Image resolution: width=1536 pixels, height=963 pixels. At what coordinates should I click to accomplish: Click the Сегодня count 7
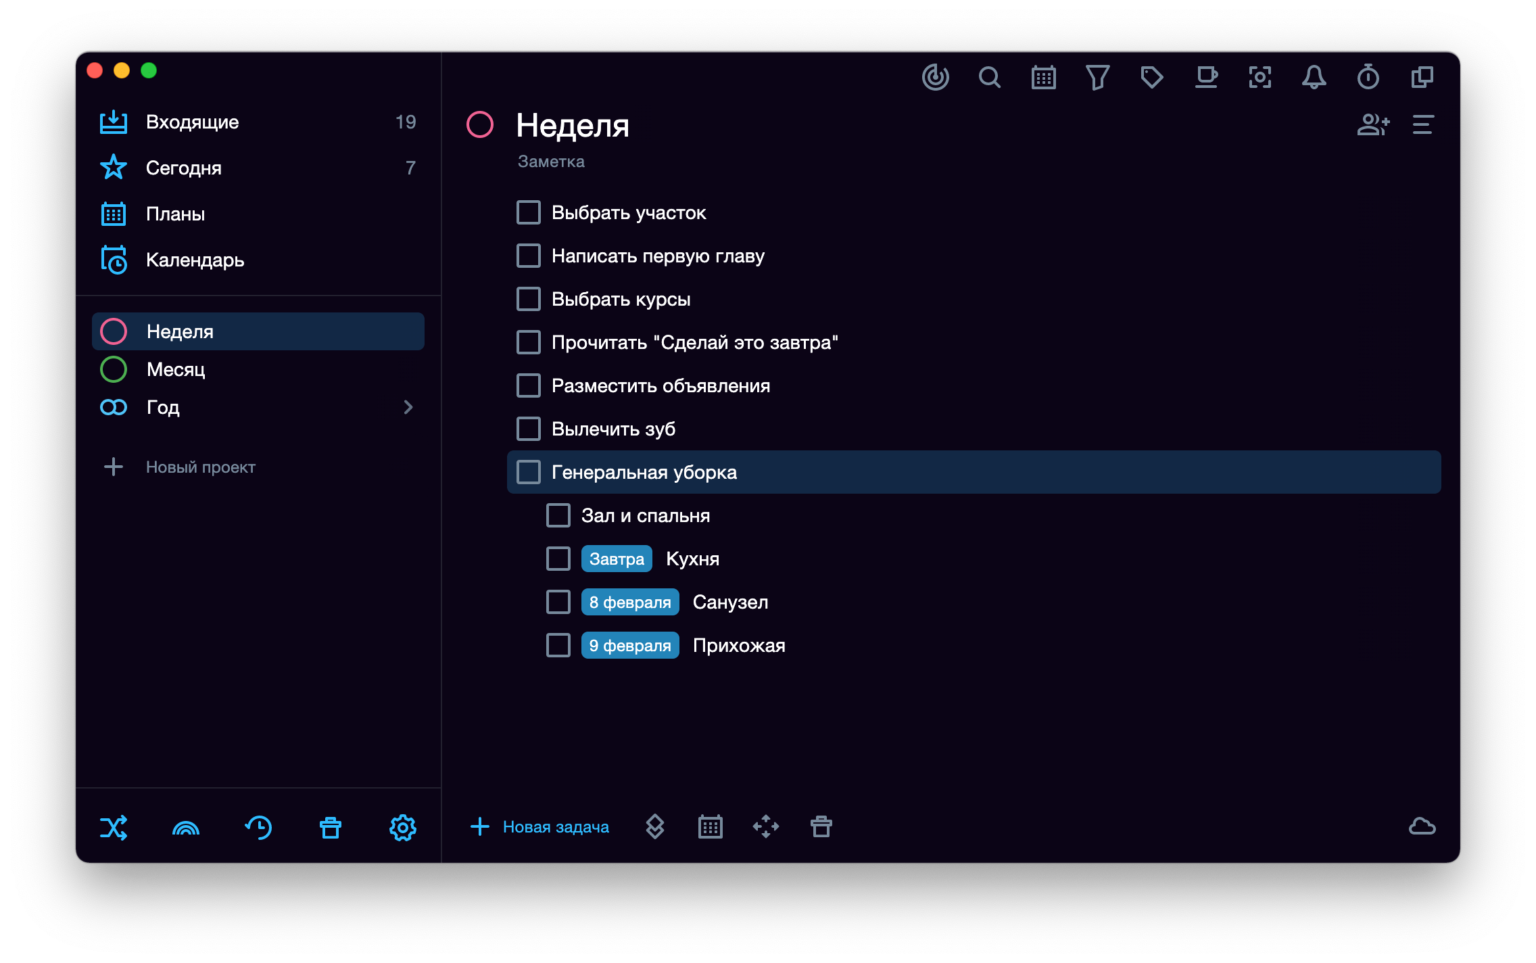pyautogui.click(x=410, y=168)
